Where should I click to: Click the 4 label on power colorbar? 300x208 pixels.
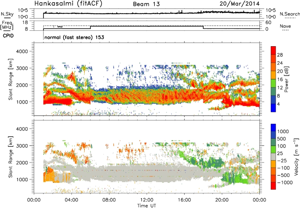point(279,104)
